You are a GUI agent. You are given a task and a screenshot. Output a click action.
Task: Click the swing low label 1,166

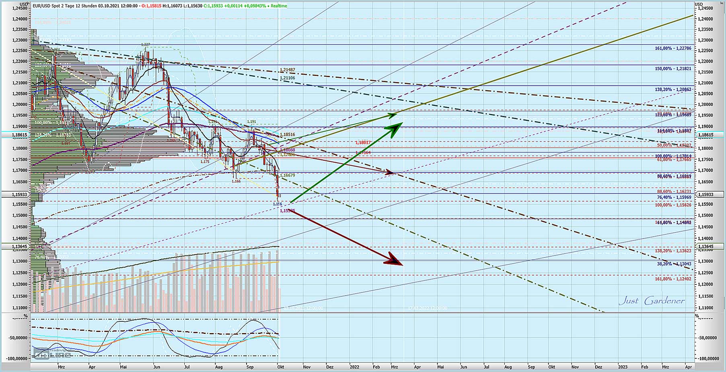(236, 181)
